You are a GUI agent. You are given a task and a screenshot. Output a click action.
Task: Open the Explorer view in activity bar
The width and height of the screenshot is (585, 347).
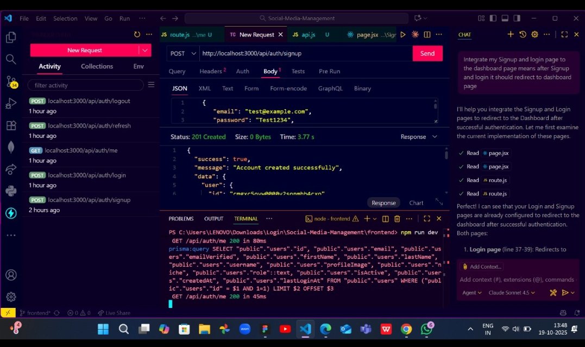11,37
